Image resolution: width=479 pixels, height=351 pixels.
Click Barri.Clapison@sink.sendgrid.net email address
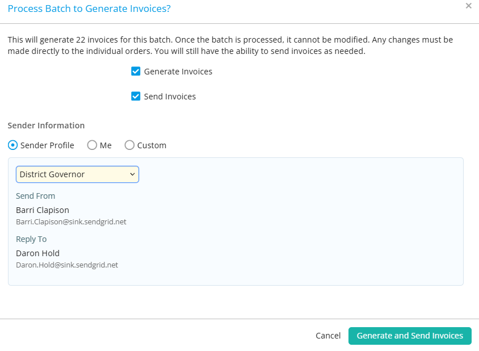click(71, 222)
